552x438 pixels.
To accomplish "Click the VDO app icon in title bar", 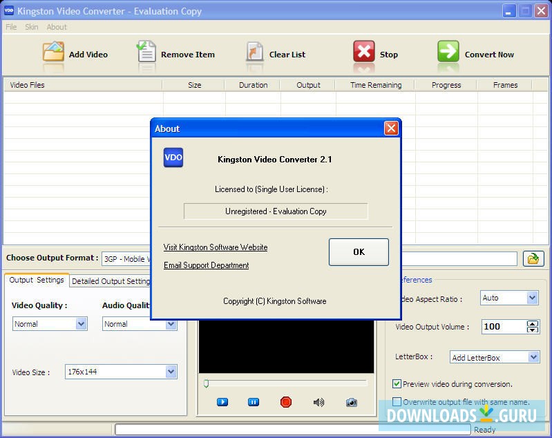I will click(9, 10).
